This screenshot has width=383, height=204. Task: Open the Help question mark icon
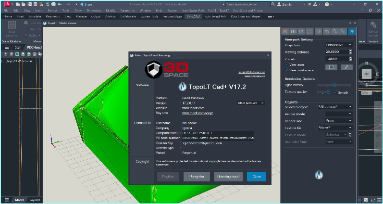(327, 4)
